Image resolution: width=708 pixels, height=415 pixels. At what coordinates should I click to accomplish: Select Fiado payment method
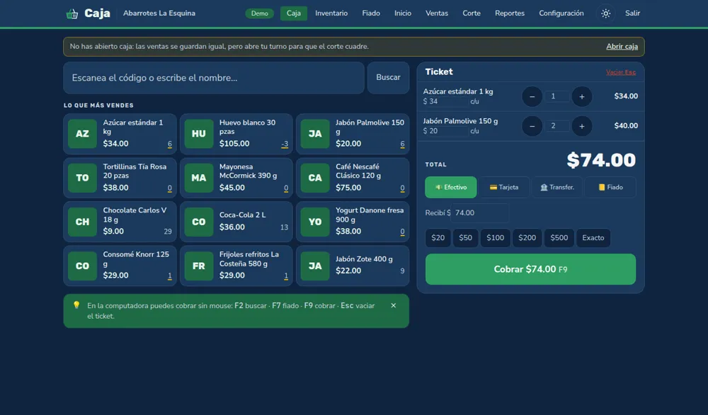[x=610, y=188]
